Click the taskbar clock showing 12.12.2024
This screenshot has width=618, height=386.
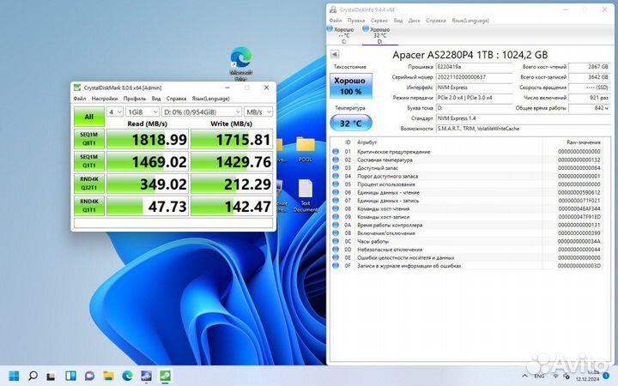point(588,377)
